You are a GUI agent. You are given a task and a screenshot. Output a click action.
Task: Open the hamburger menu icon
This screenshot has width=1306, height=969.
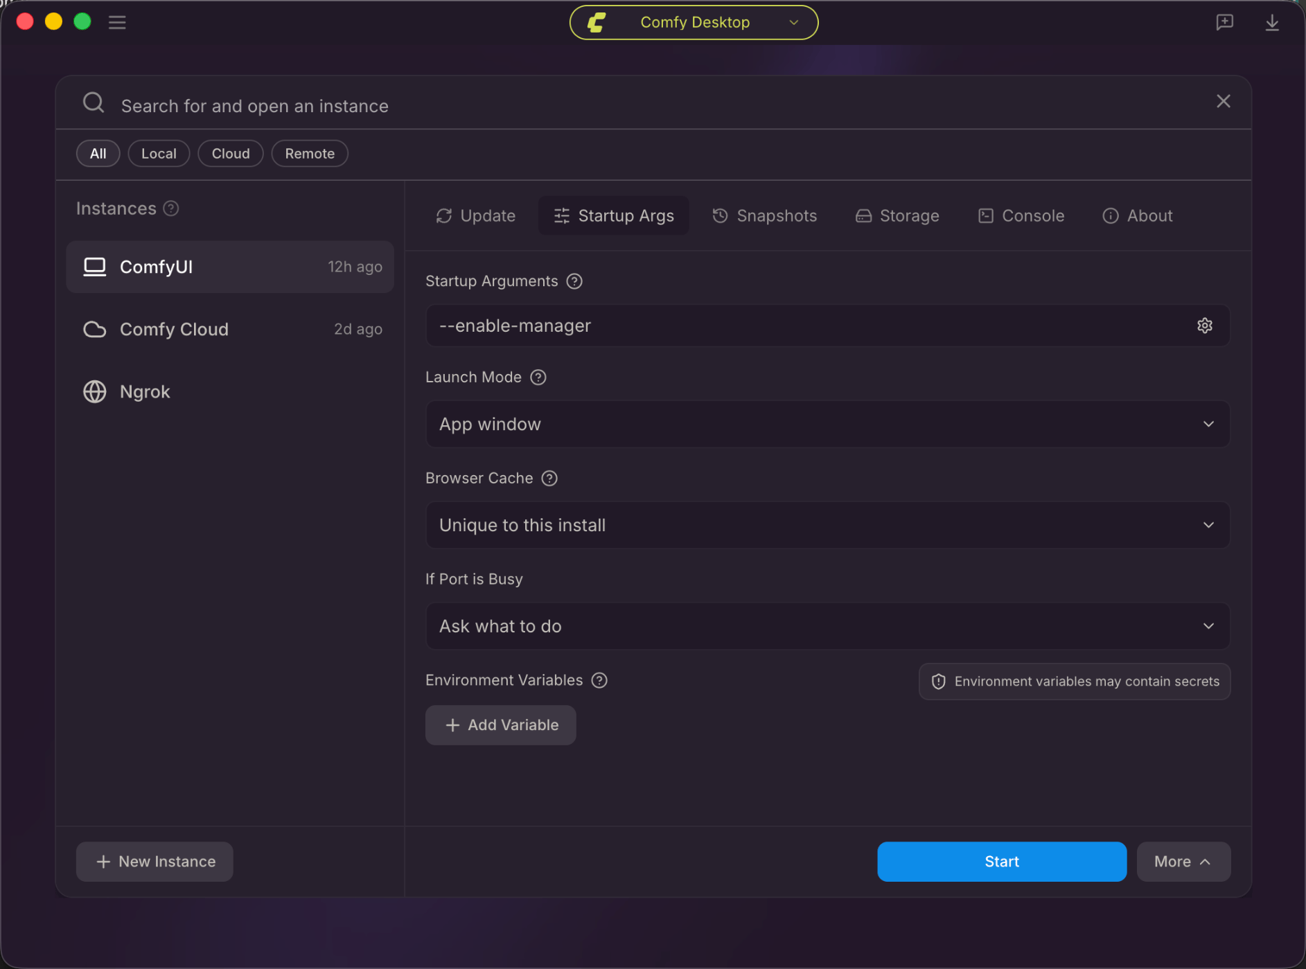[x=117, y=22]
